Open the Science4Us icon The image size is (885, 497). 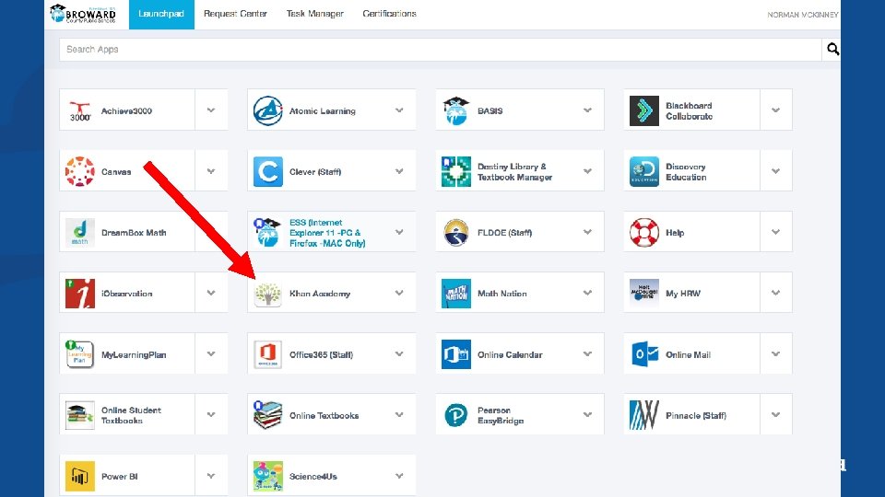pyautogui.click(x=267, y=476)
